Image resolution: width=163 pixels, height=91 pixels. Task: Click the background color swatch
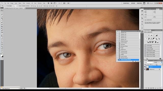[2, 56]
